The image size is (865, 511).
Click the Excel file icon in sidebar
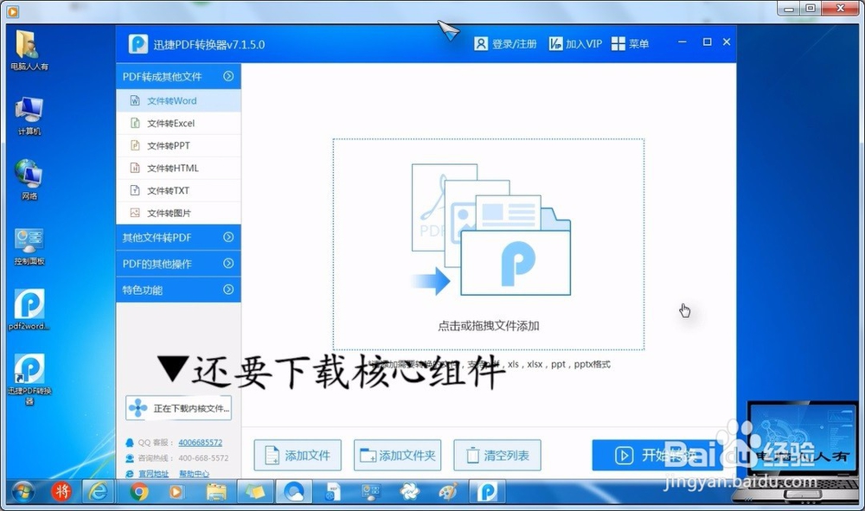pos(135,123)
